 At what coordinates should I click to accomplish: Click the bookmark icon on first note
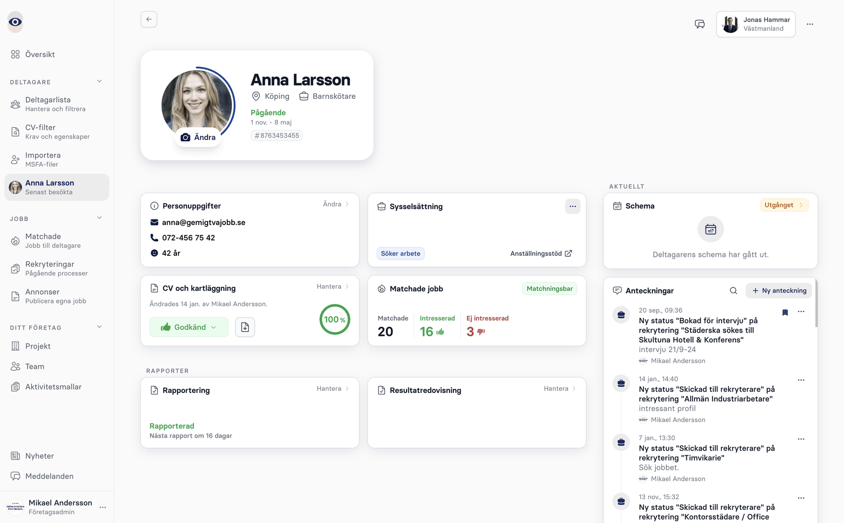[x=785, y=312]
